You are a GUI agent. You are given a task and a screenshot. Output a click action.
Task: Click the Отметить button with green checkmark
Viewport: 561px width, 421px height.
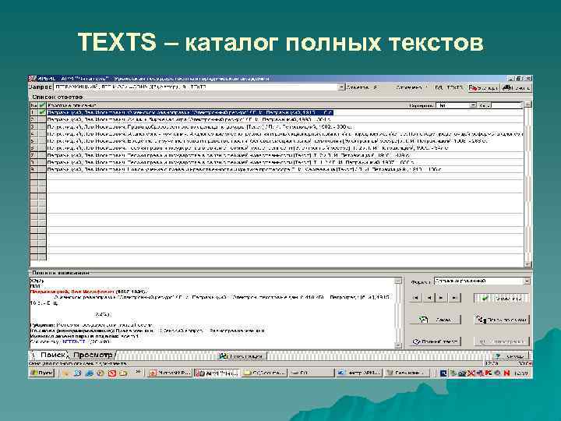(x=501, y=298)
